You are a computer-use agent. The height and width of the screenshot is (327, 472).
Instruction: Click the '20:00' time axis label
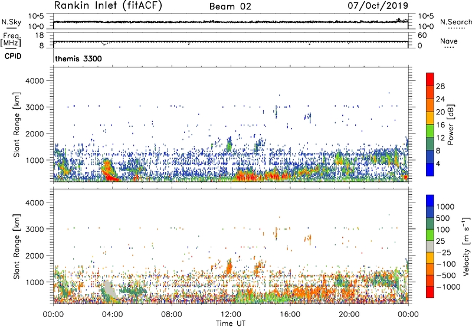349,315
